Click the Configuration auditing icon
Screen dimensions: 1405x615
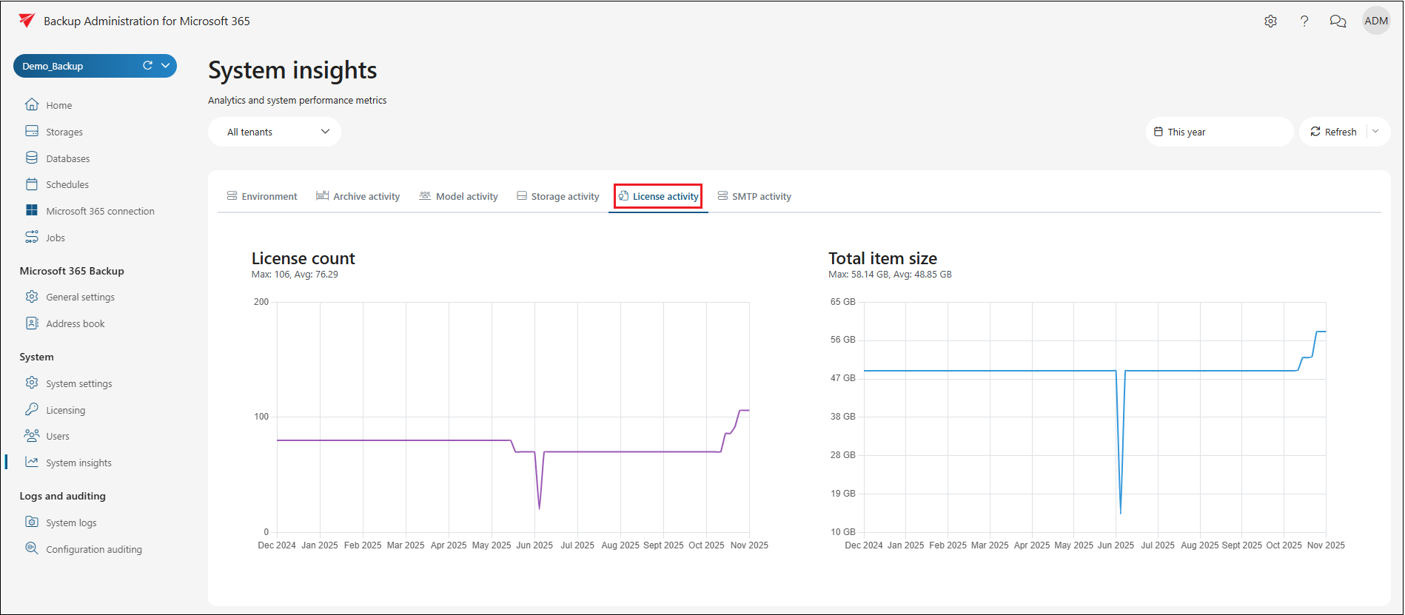(32, 549)
